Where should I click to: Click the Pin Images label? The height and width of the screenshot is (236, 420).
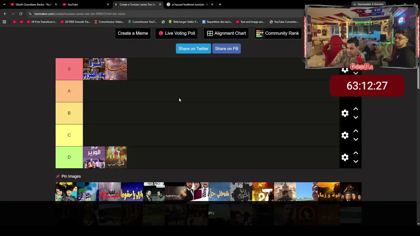coord(71,176)
